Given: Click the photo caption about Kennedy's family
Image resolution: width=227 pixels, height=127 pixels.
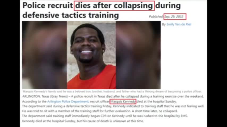Looking at the screenshot, I should (112, 91).
